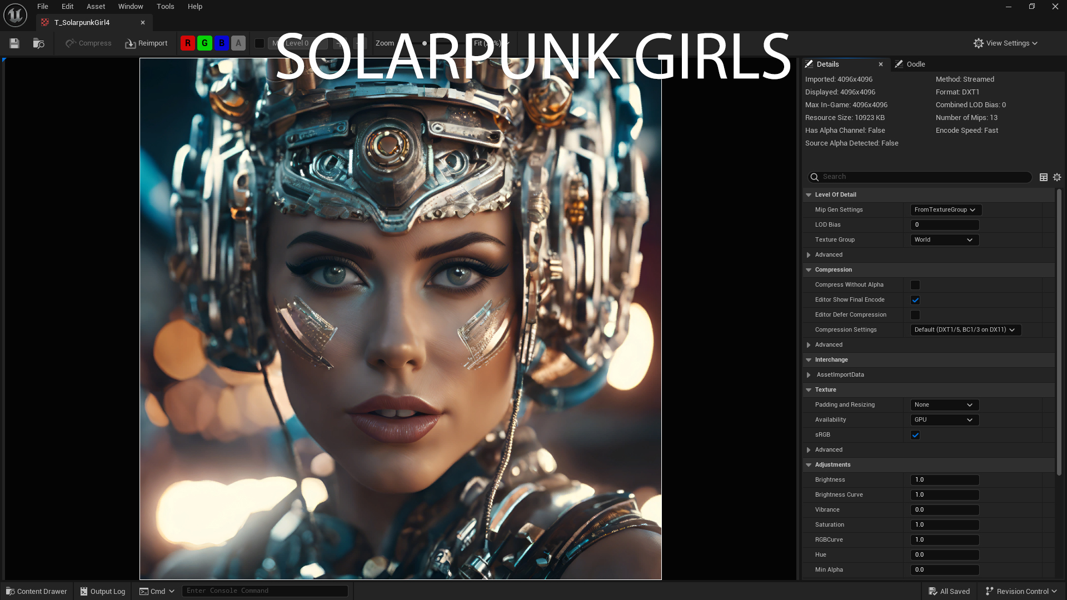
Task: Open the Cmd type dropdown
Action: [x=157, y=591]
